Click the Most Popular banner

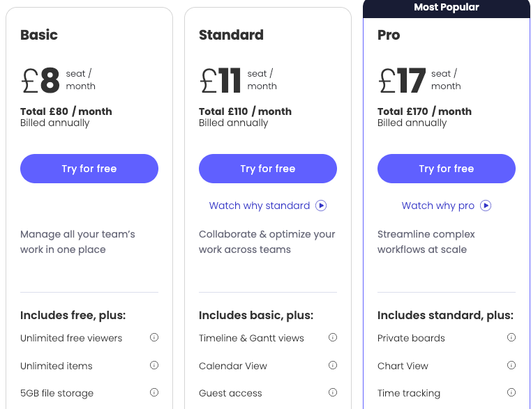point(447,8)
